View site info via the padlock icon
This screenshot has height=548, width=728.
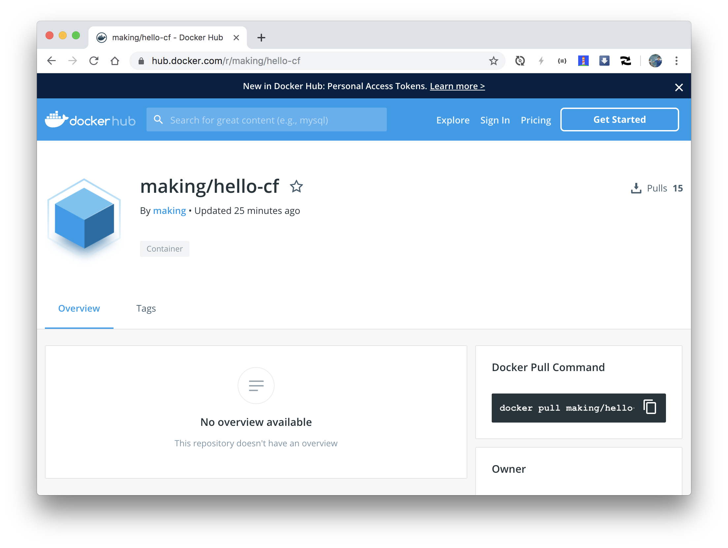coord(141,61)
